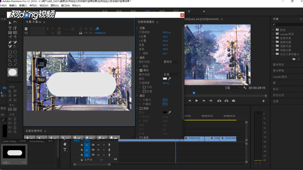
Task: Expand the 旋转 rotation property
Action: tap(140, 53)
